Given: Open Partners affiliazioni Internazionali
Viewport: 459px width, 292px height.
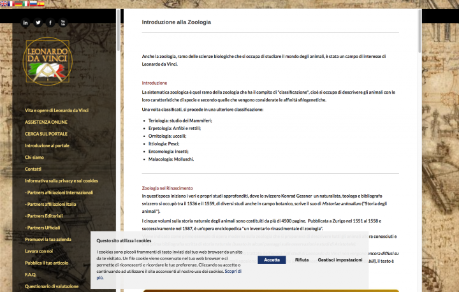Looking at the screenshot, I should (x=59, y=193).
